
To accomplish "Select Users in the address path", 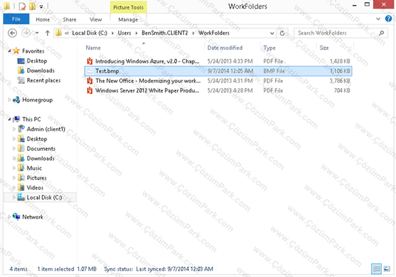I will coord(124,33).
